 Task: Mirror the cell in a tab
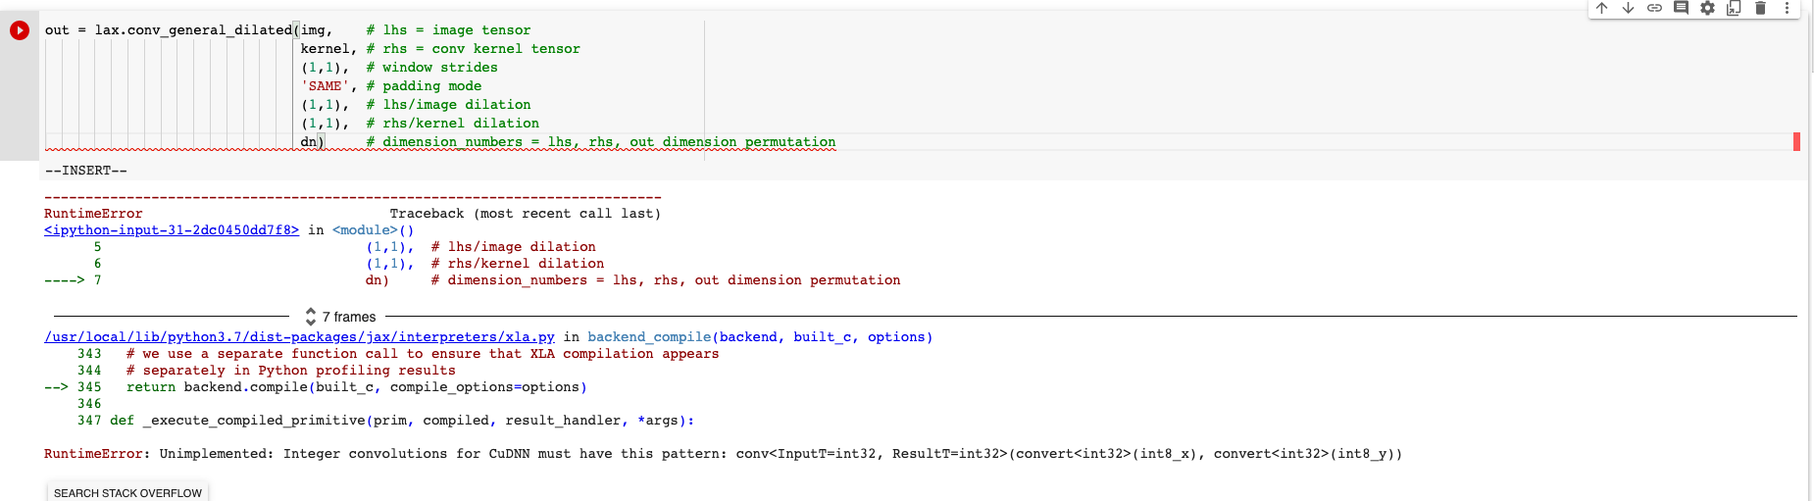(1734, 8)
